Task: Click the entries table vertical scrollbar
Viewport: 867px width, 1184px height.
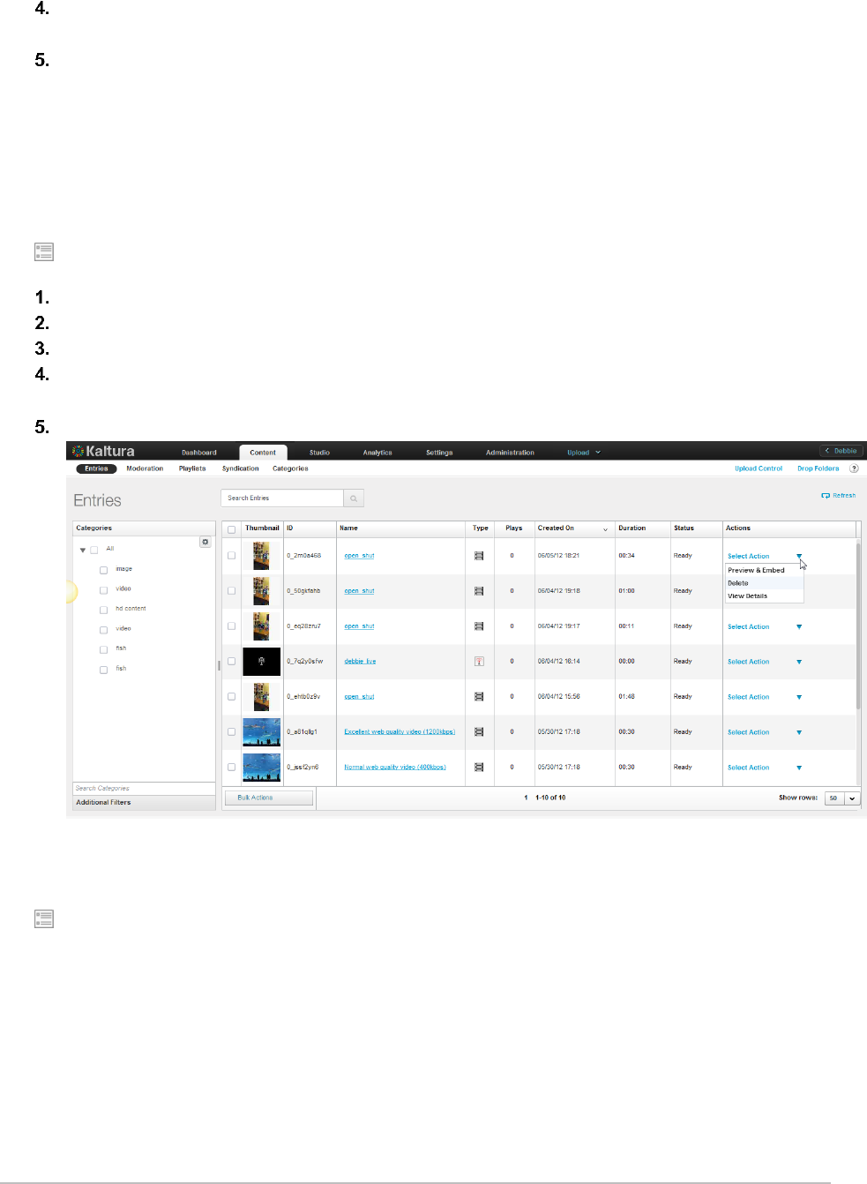Action: (x=858, y=626)
